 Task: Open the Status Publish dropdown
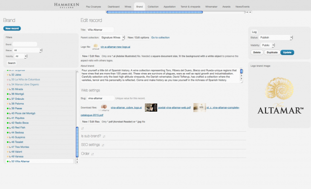point(276,38)
